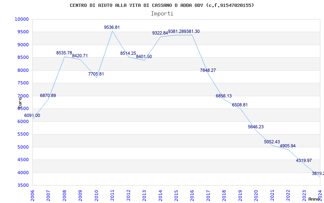Click the Anno x-axis title
The height and width of the screenshot is (203, 324).
[x=314, y=199]
